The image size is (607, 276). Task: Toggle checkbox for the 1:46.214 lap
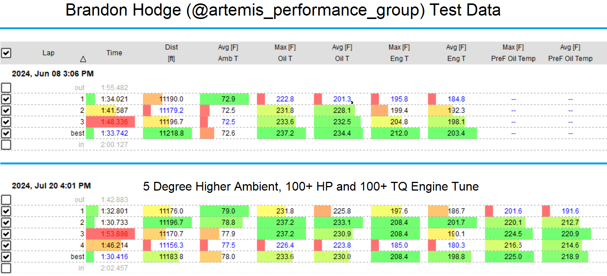(x=6, y=245)
